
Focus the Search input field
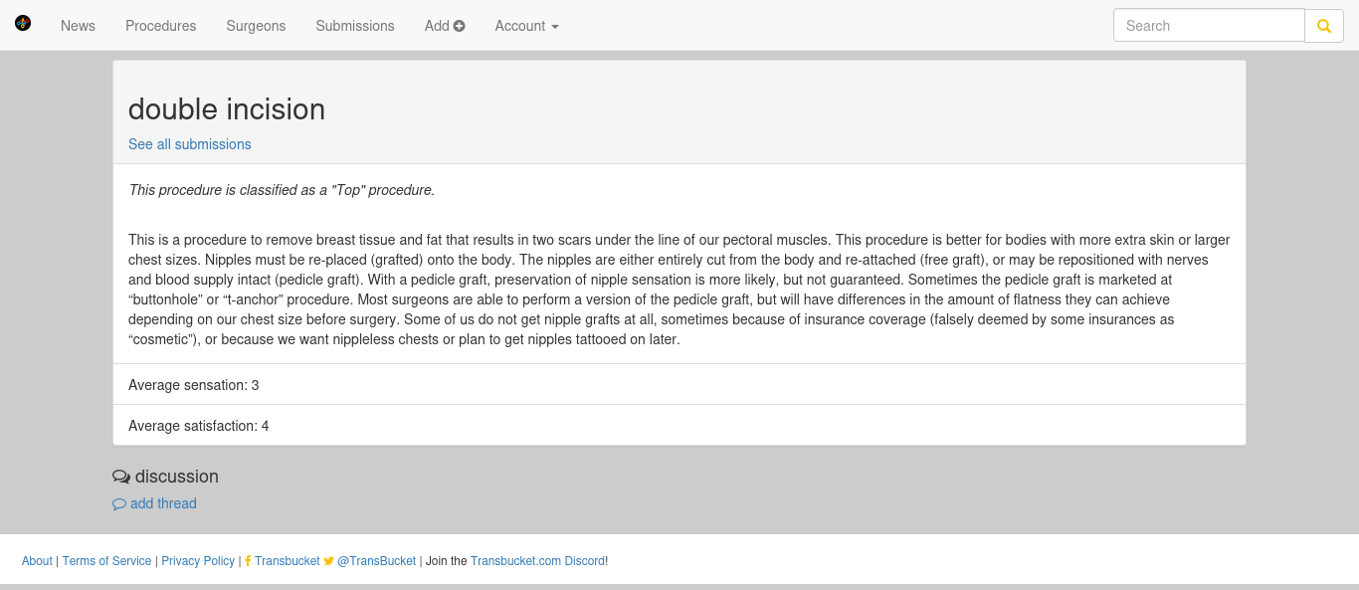coord(1209,26)
